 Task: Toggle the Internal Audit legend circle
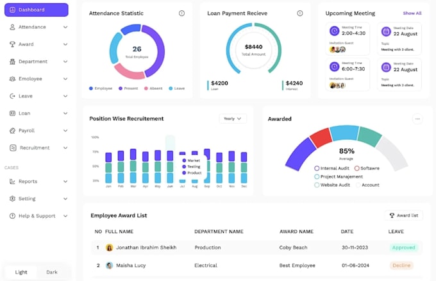[317, 168]
